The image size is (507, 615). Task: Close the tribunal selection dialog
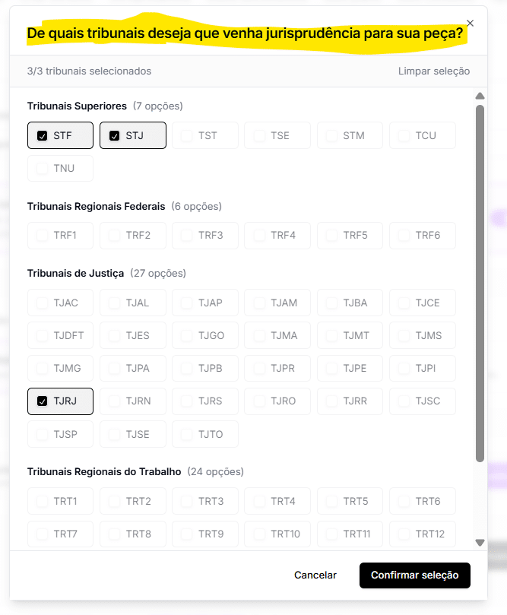pyautogui.click(x=470, y=24)
